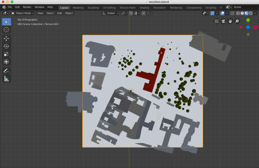259x168 pixels.
Task: Open the Global transform orientation dropdown
Action: 110,13
